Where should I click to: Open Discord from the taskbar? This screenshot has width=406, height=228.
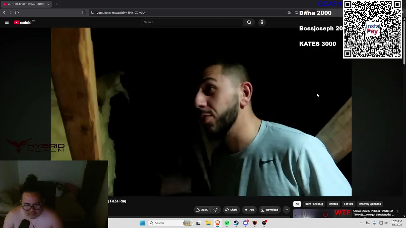pos(246,223)
